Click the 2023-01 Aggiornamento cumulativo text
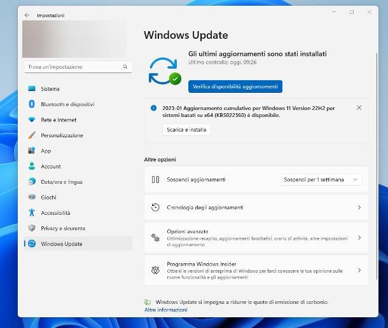 (x=249, y=112)
